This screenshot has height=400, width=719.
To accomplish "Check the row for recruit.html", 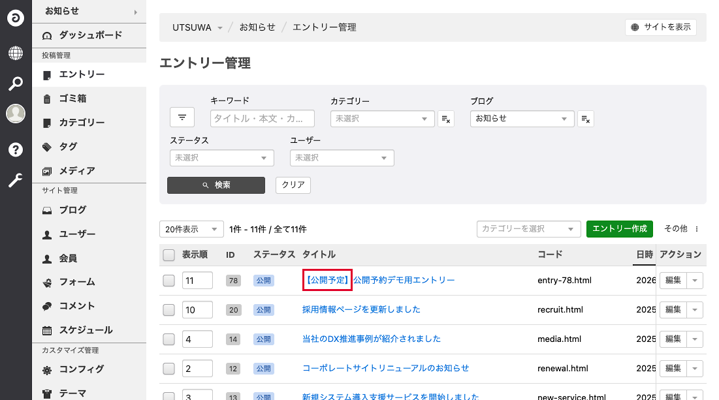I will click(x=168, y=310).
